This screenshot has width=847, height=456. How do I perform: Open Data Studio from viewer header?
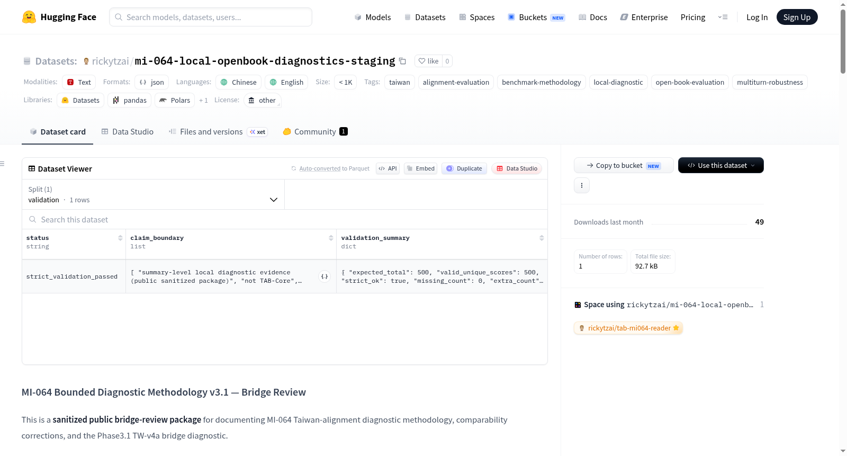(x=516, y=168)
